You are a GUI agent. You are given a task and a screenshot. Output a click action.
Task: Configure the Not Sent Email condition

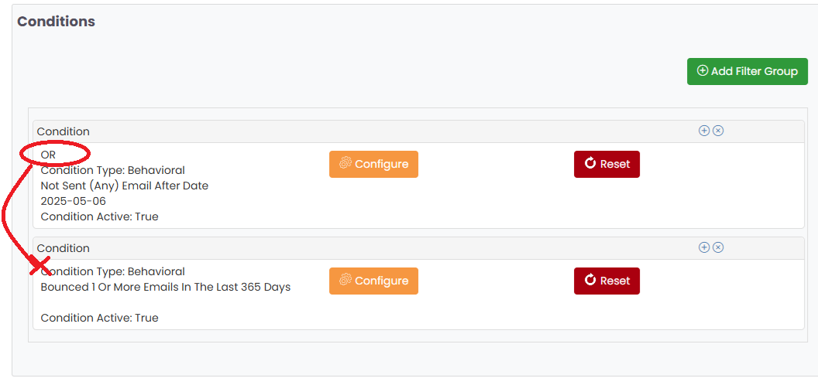373,164
